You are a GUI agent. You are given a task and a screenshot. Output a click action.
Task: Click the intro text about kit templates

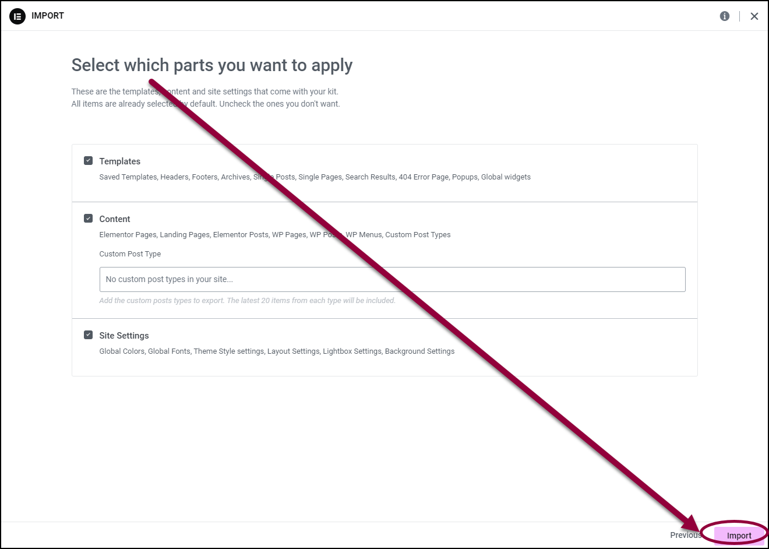[206, 98]
